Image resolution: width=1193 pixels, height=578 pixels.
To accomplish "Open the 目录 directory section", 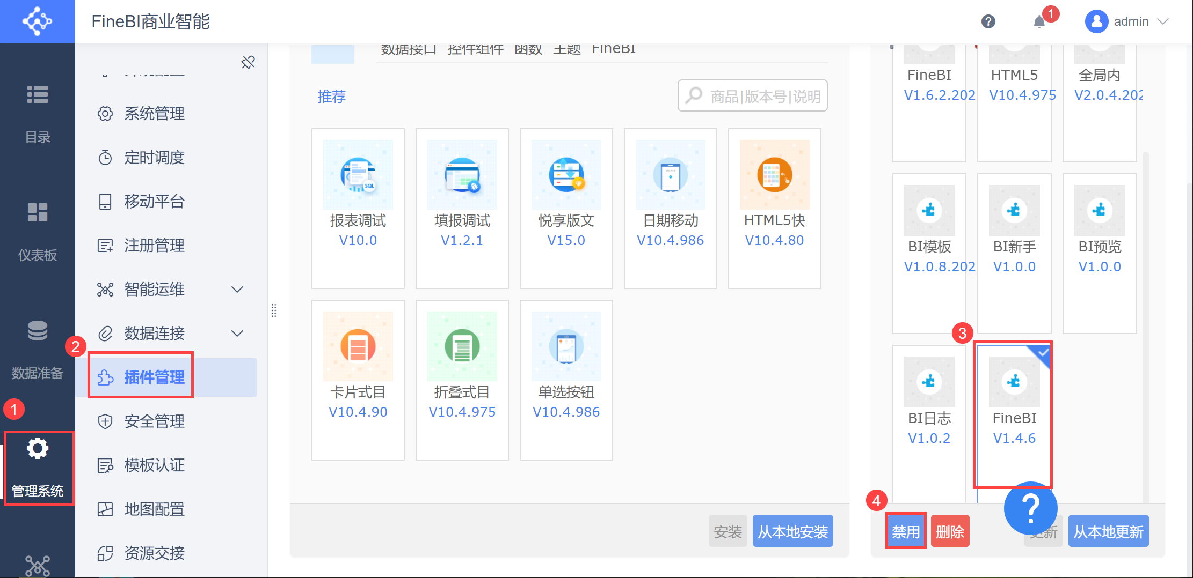I will (38, 114).
